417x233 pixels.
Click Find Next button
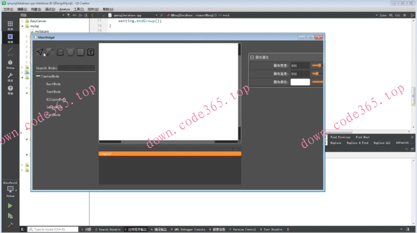tap(363, 137)
